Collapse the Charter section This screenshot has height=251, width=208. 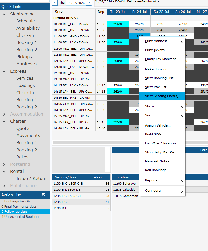tap(4, 121)
